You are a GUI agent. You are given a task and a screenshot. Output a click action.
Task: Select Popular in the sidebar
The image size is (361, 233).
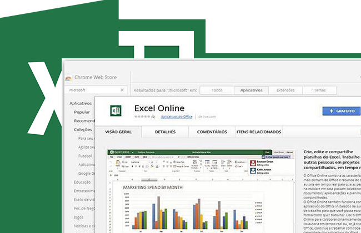82,112
